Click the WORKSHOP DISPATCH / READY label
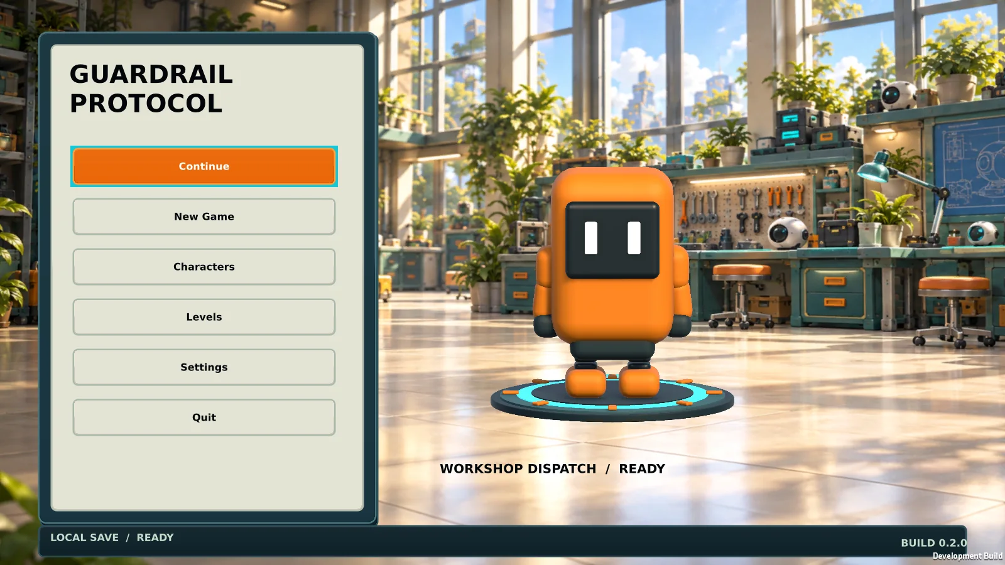This screenshot has width=1005, height=565. point(552,469)
